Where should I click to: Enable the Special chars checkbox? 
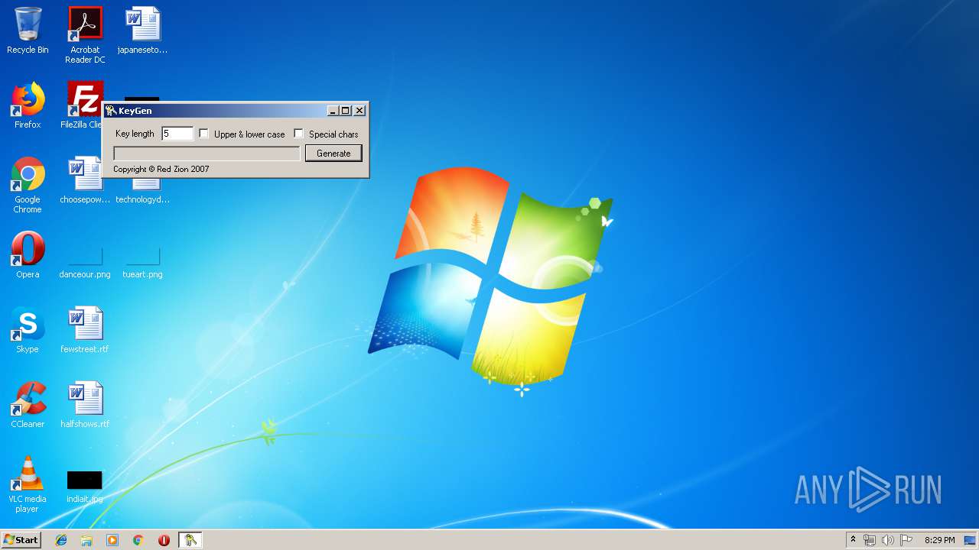point(299,134)
